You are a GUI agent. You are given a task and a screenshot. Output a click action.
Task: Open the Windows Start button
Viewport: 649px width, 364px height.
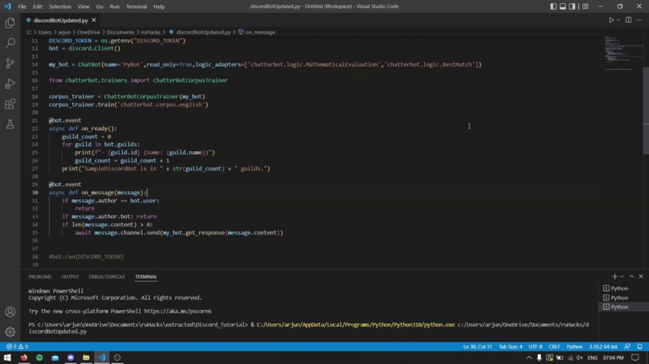7,358
